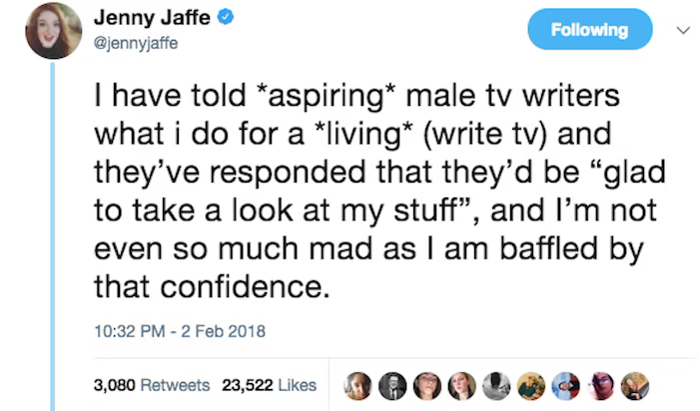Screen dimensions: 700x411
Task: View the 3,080 Retweets list
Action: [x=150, y=385]
